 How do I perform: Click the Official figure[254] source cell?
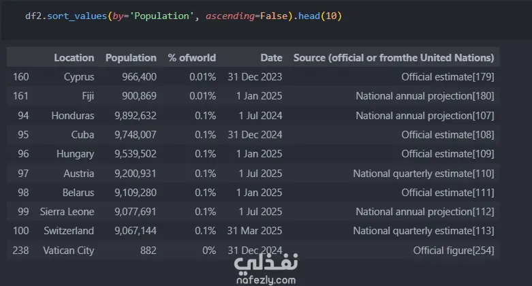coord(453,251)
